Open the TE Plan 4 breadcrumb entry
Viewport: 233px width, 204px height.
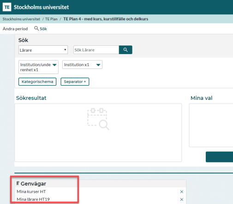point(106,19)
